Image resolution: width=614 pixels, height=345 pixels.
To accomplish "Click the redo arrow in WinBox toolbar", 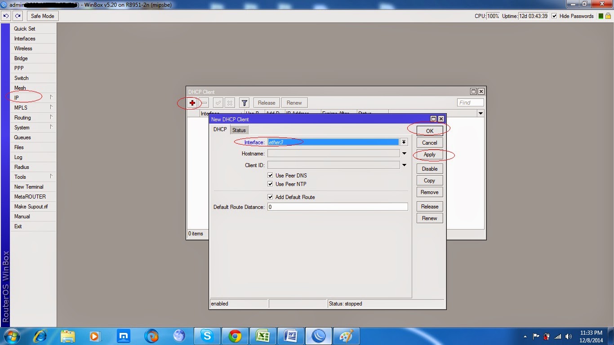I will click(x=18, y=16).
